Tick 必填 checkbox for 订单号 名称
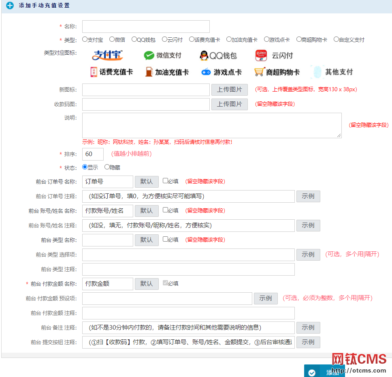392x377 pixels. point(165,181)
